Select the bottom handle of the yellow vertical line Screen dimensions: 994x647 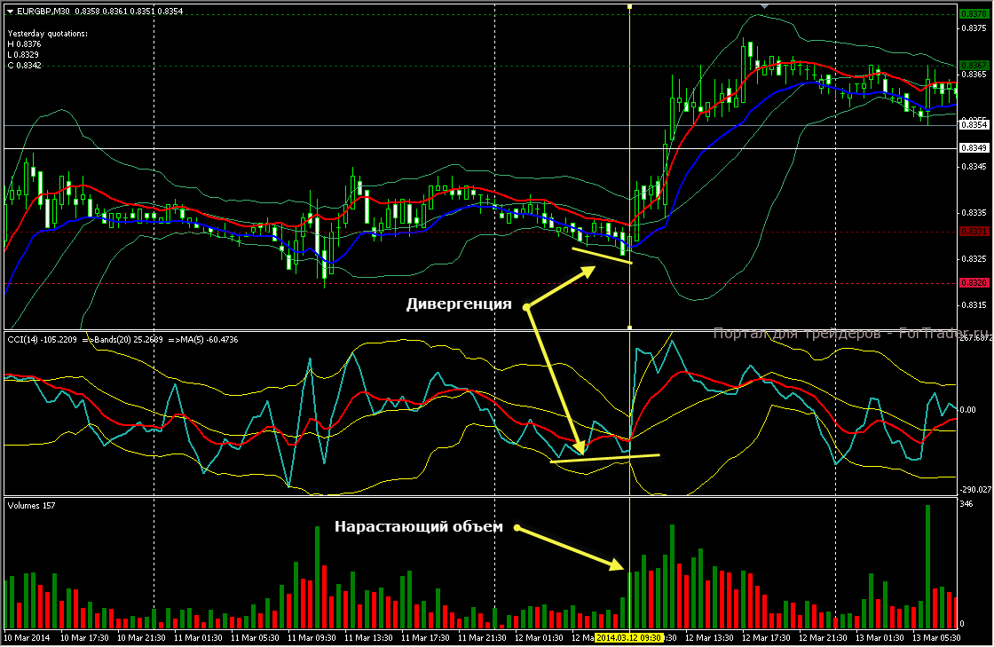tap(629, 327)
